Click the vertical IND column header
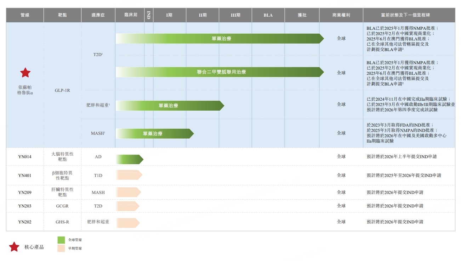Viewport: 461px width, 261px height. 149,15
